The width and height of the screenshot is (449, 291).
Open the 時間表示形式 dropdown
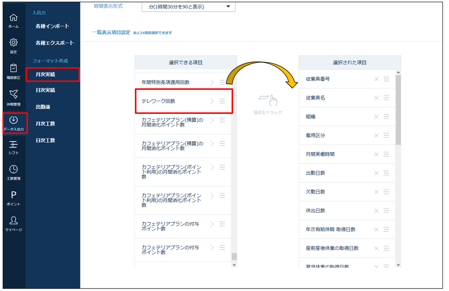(188, 6)
